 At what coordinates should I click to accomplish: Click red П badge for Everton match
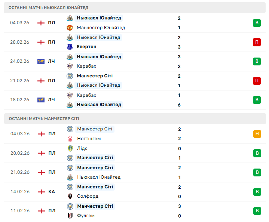257,42
